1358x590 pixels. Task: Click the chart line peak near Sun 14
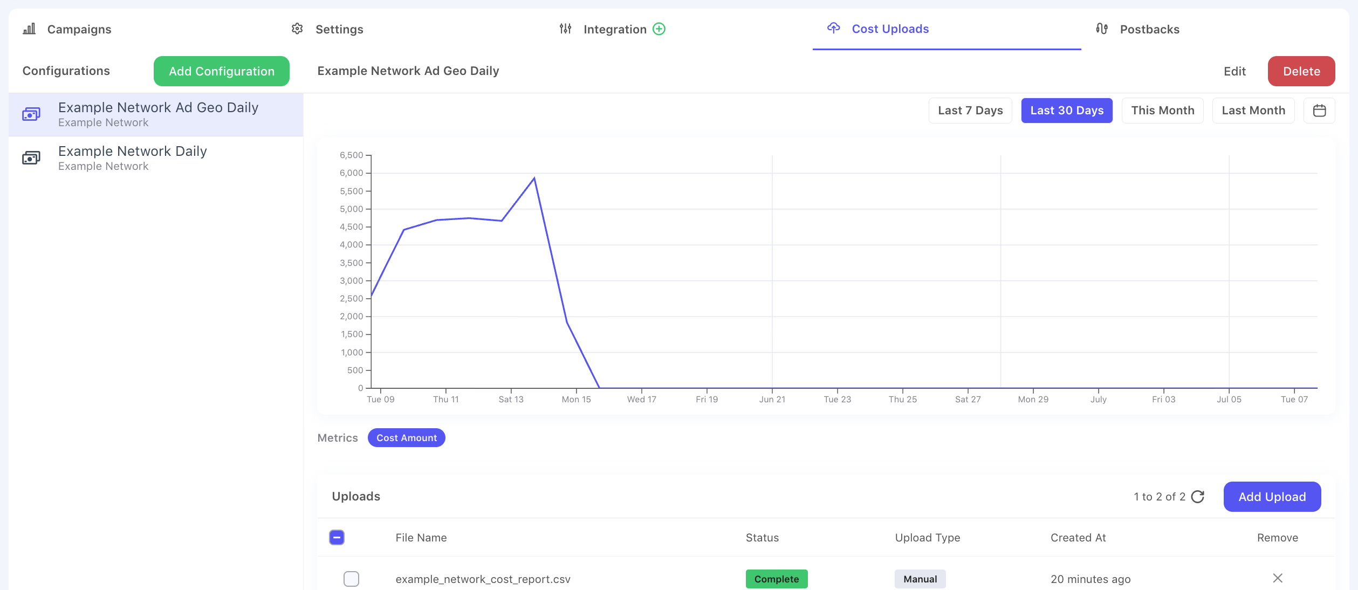coord(534,178)
